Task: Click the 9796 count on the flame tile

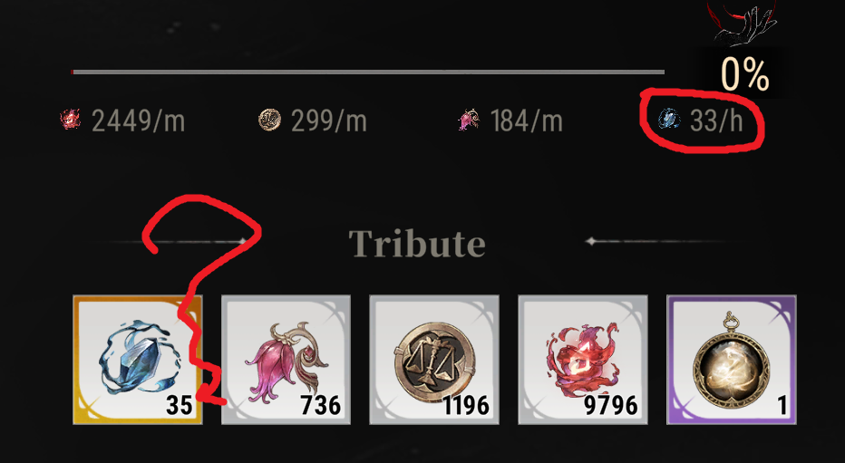Action: (x=611, y=405)
